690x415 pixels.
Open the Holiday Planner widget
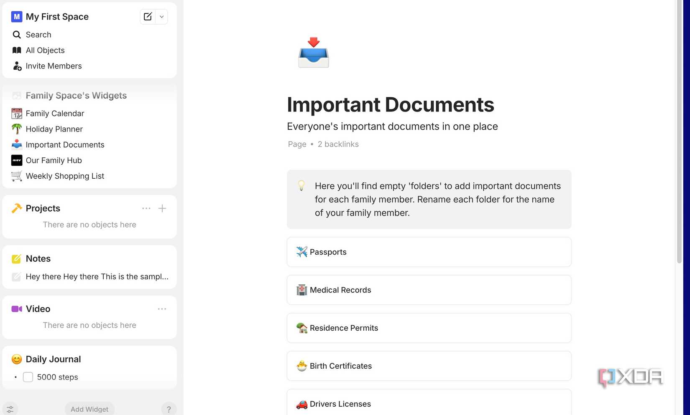click(54, 129)
